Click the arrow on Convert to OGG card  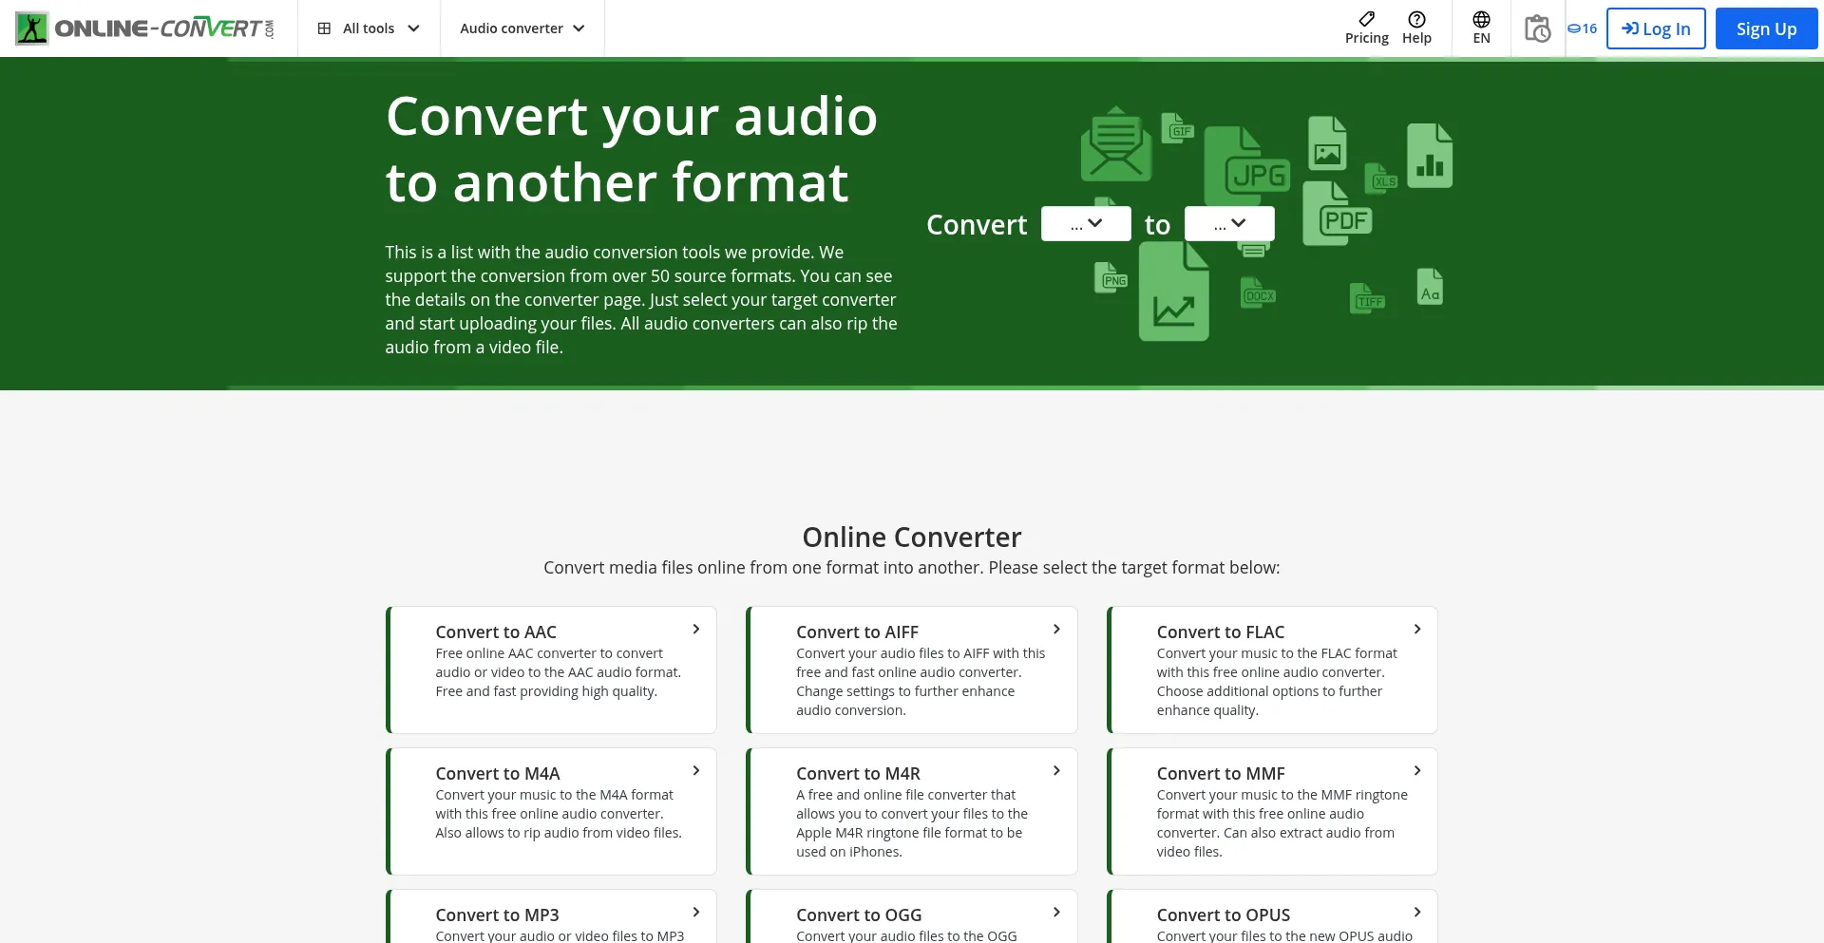1056,912
